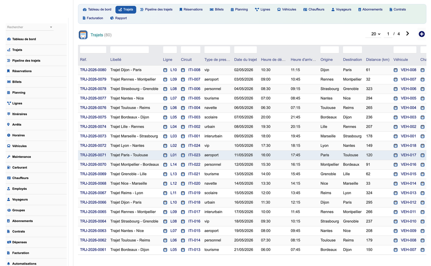Open trajet TRJ-2026-0080 link
The width and height of the screenshot is (431, 266).
point(93,70)
